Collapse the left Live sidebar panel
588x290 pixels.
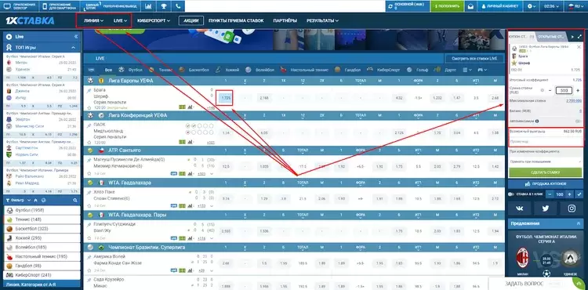[76, 37]
